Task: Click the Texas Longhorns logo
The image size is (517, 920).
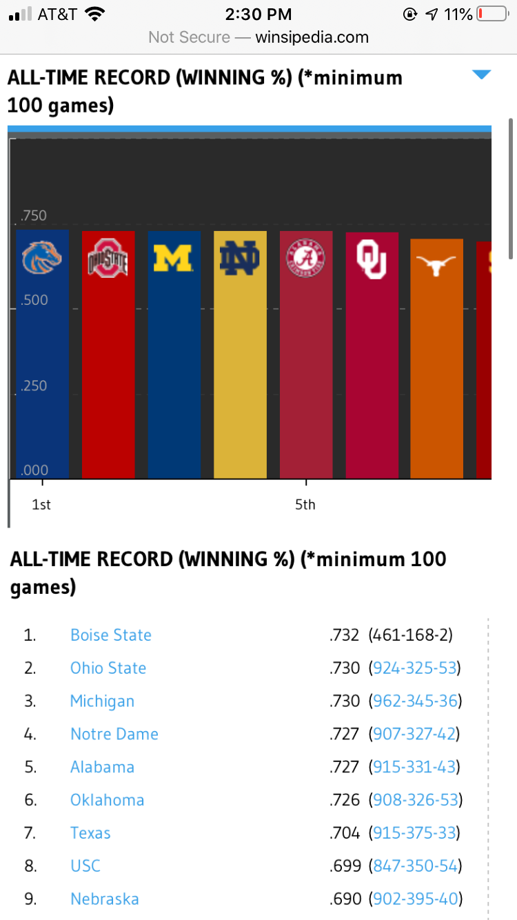Action: 436,266
